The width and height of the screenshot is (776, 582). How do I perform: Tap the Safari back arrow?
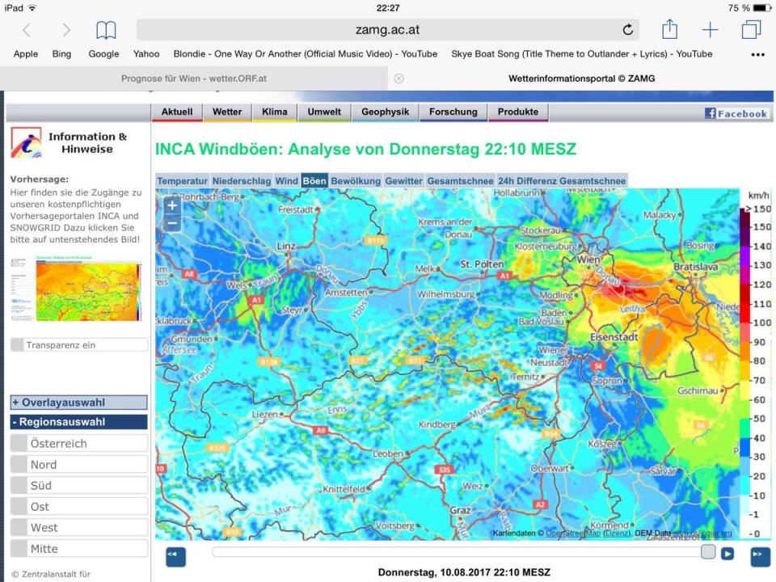27,30
